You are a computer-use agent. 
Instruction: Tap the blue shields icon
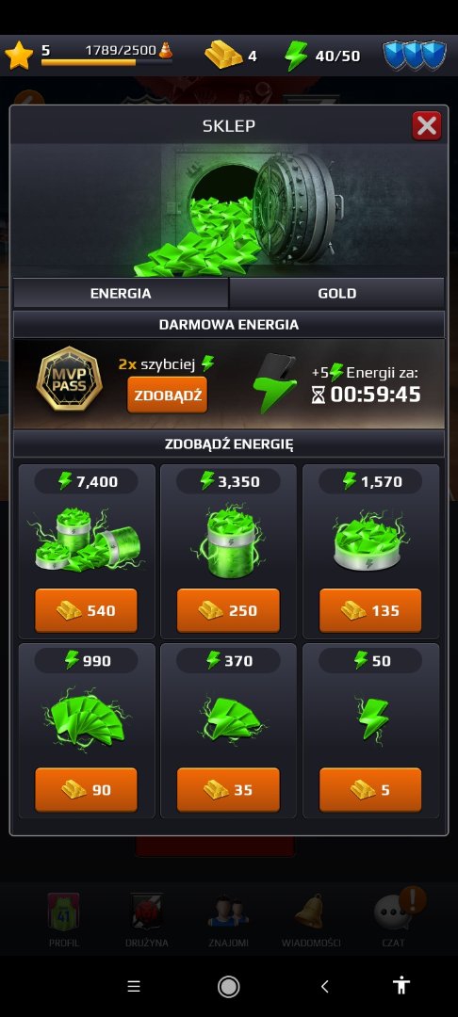[415, 56]
